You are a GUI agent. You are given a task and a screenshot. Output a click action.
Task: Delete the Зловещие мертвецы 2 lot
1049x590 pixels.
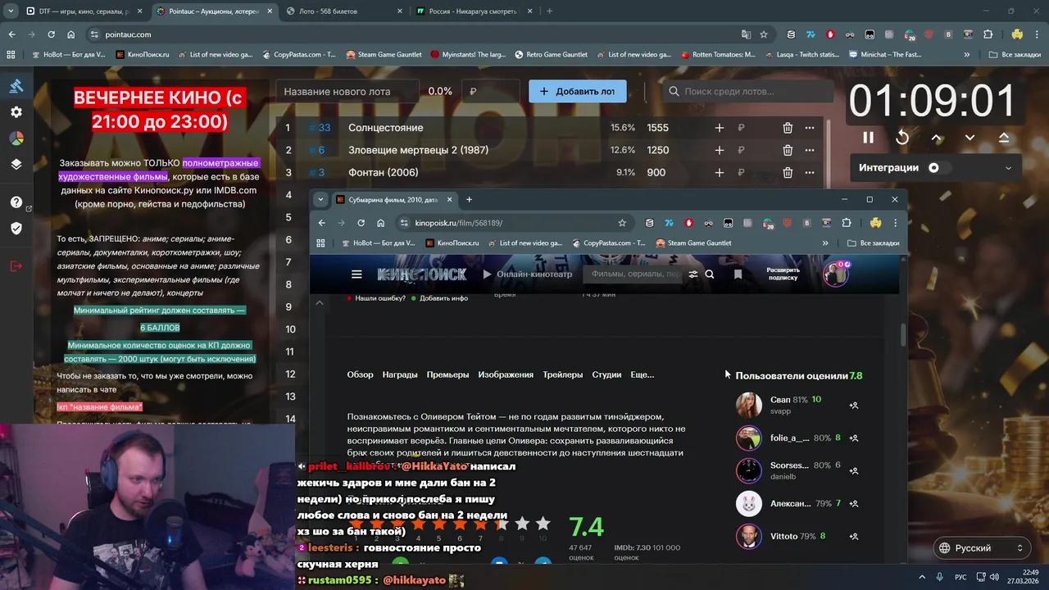coord(788,150)
